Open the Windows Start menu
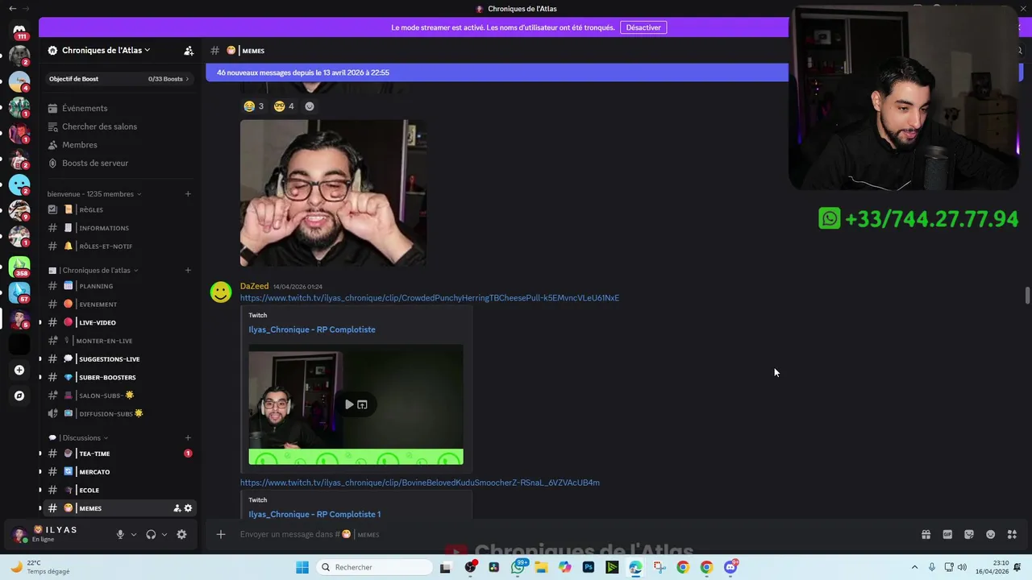The image size is (1032, 580). pos(302,567)
